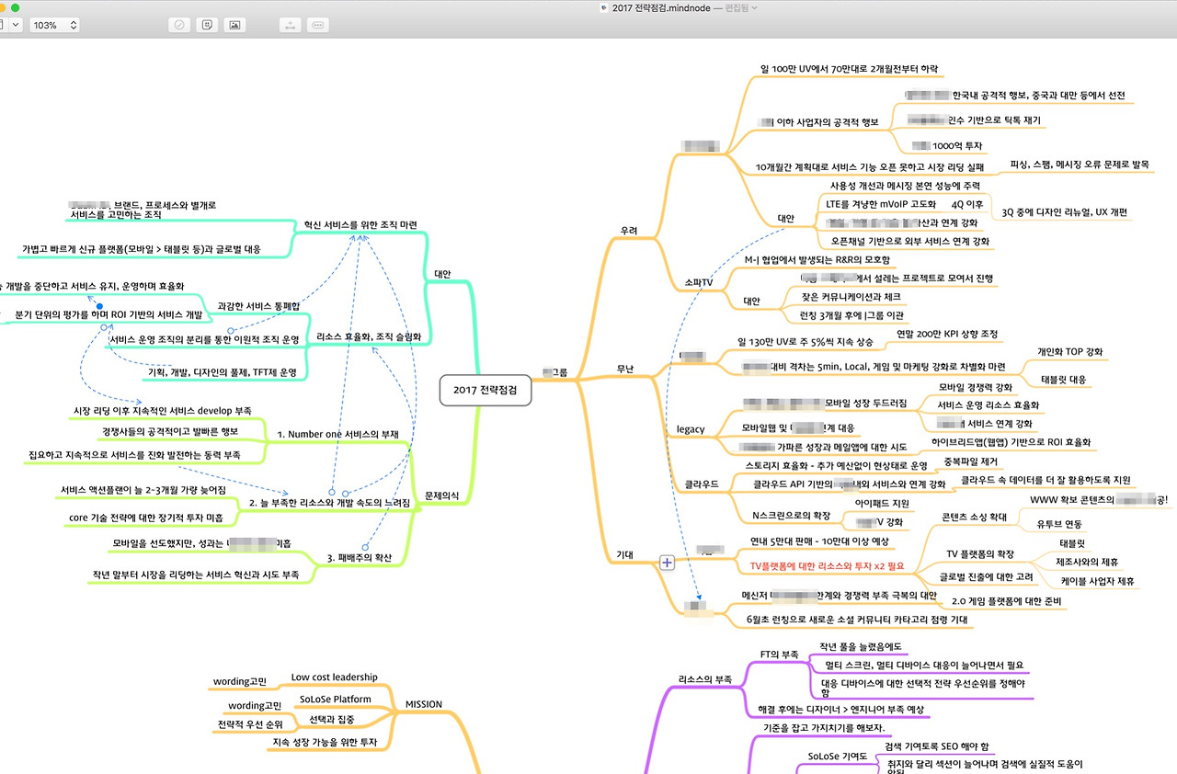This screenshot has width=1177, height=774.
Task: Select 모바일 경쟁력 강화 node
Action: point(975,388)
